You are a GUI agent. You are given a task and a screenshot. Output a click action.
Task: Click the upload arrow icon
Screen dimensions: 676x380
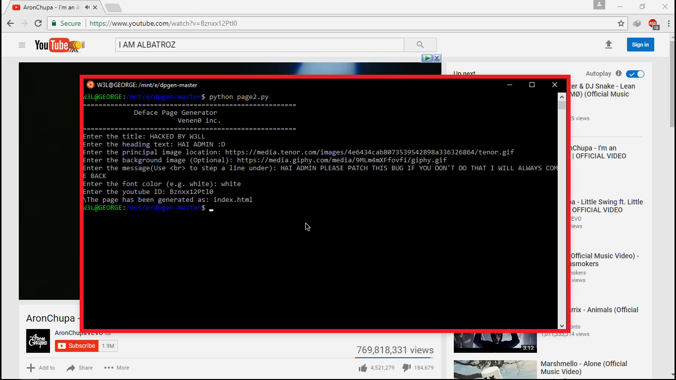coord(608,45)
